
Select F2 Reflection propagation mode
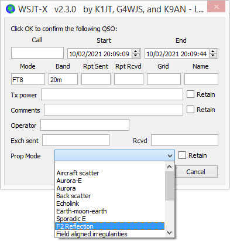pyautogui.click(x=110, y=226)
